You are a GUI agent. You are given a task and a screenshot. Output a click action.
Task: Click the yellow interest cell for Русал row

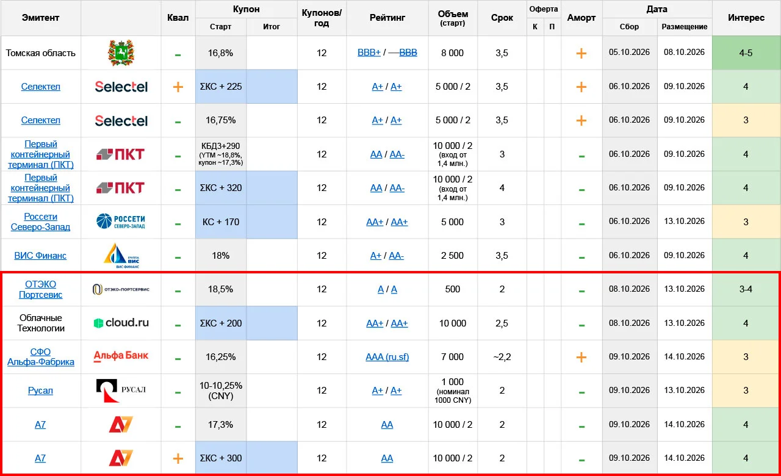(746, 391)
